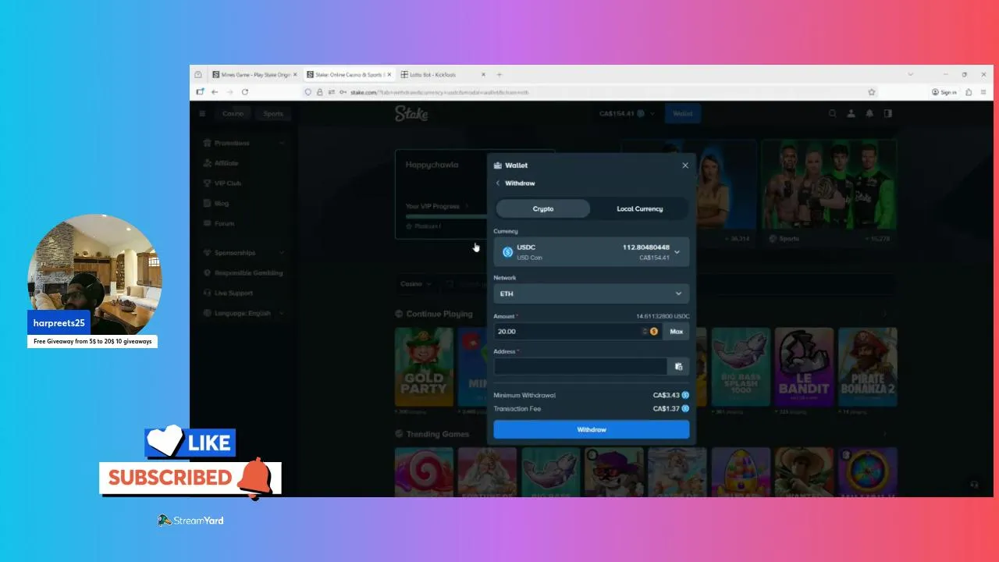Screen dimensions: 999x562
Task: Click the Minimum Withdrawal USDC coin icon
Action: point(685,396)
